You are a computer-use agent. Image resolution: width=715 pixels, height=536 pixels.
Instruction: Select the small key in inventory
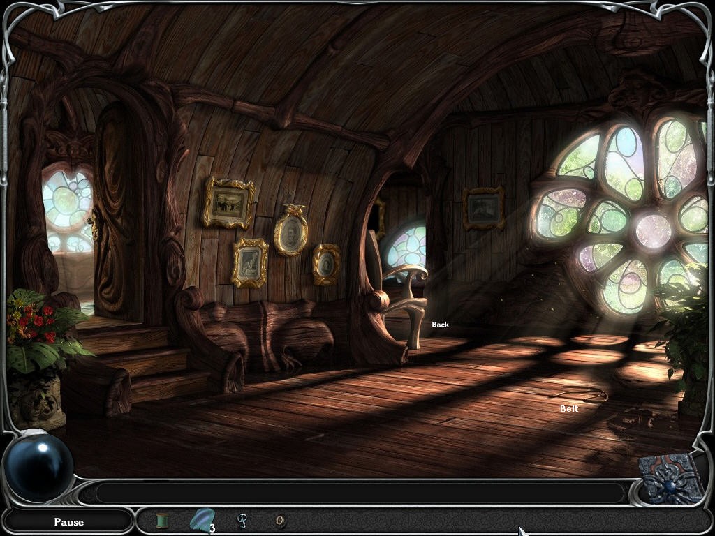(242, 521)
